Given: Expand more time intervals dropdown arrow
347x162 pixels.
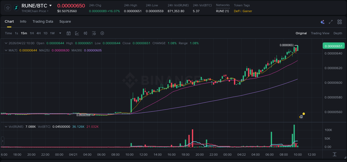Looking at the screenshot, I should tap(60, 33).
